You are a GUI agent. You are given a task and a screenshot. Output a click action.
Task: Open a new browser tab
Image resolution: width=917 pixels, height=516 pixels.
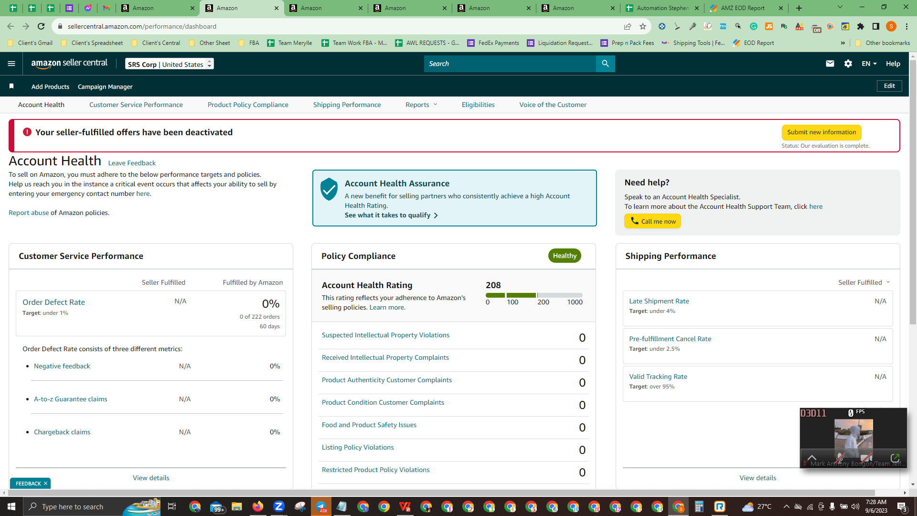pyautogui.click(x=799, y=8)
